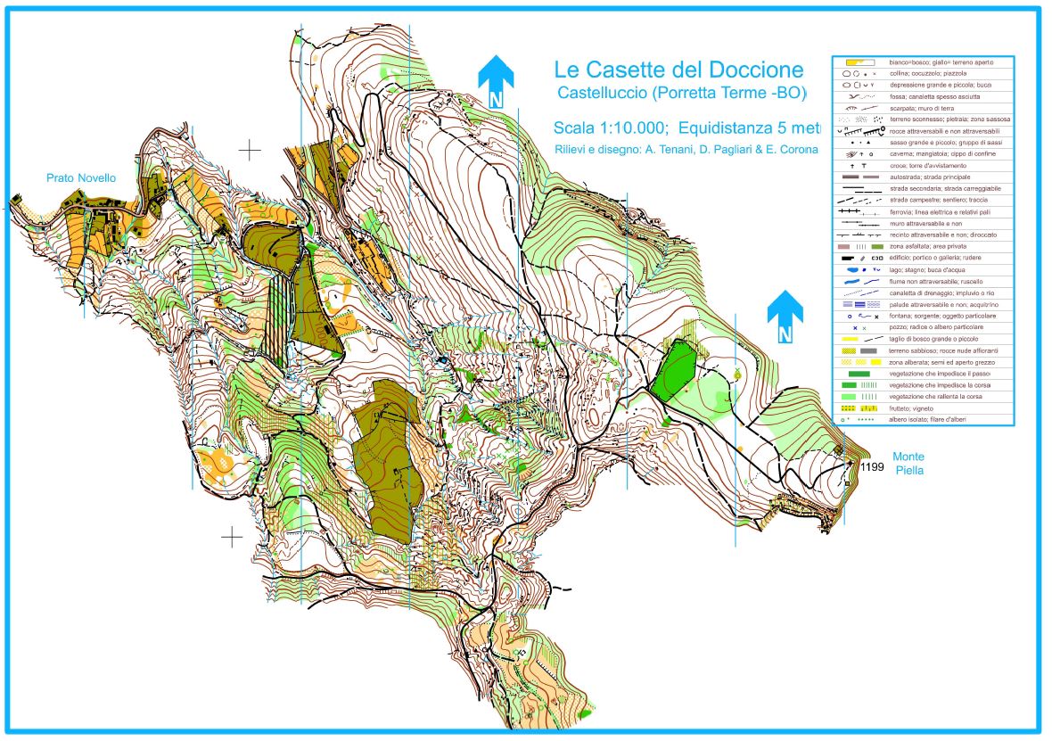This screenshot has width=1052, height=741.
Task: Click the right north arrow beside the legend
Action: 785,317
